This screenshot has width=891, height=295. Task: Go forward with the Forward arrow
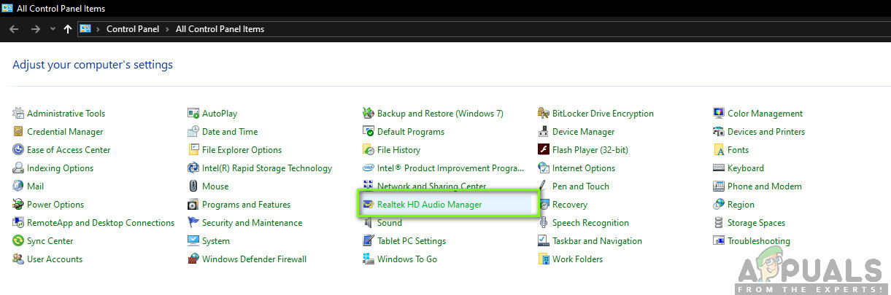tap(35, 29)
